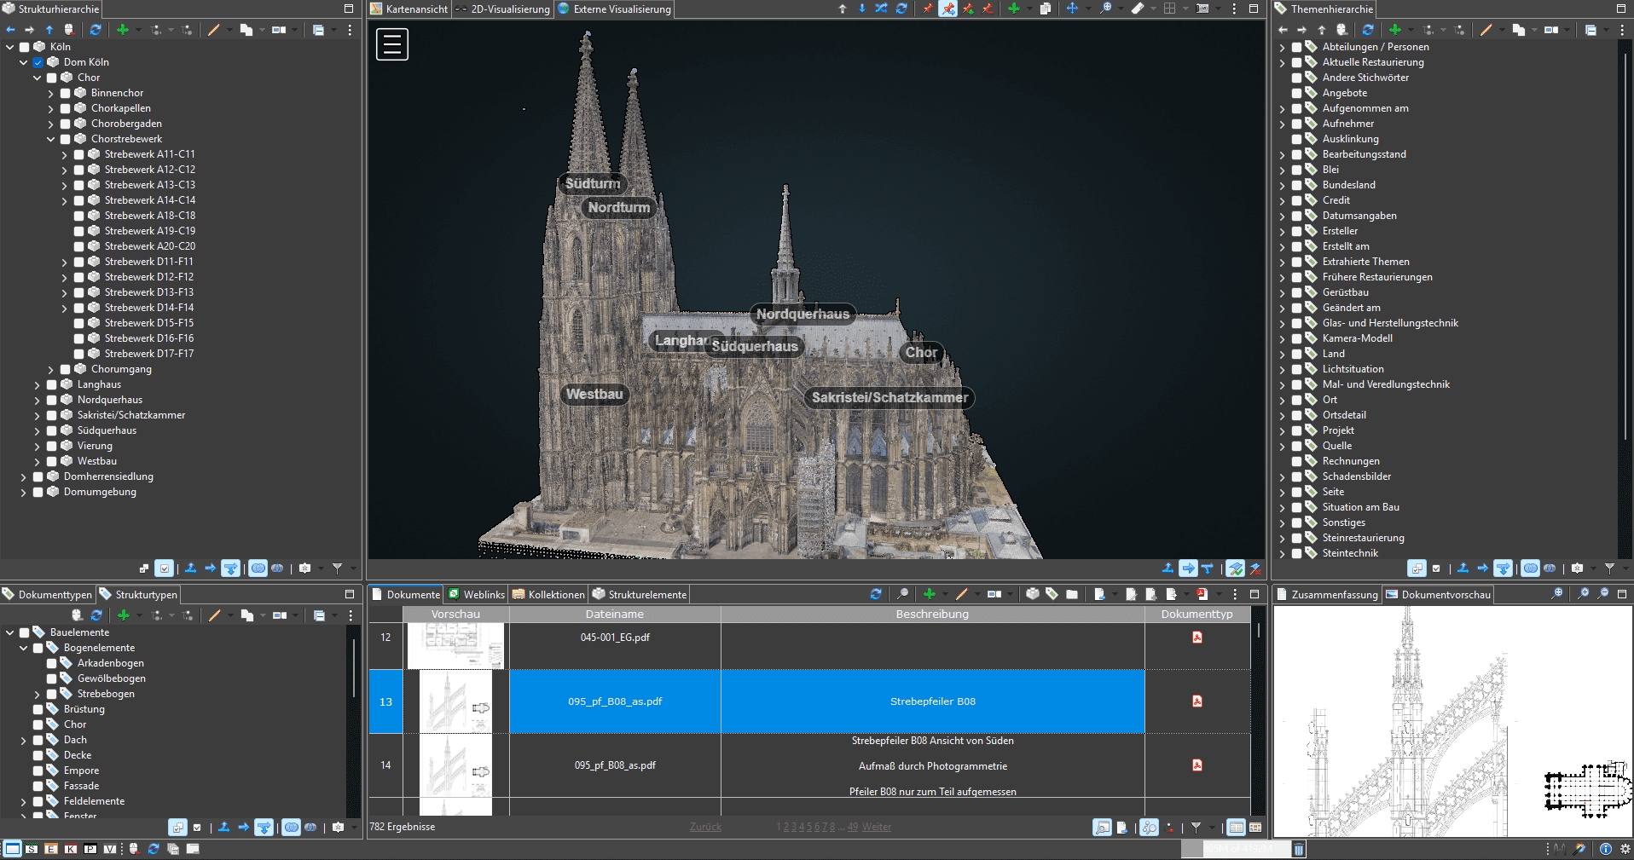Click the PDF icon in row 13

point(1197,701)
